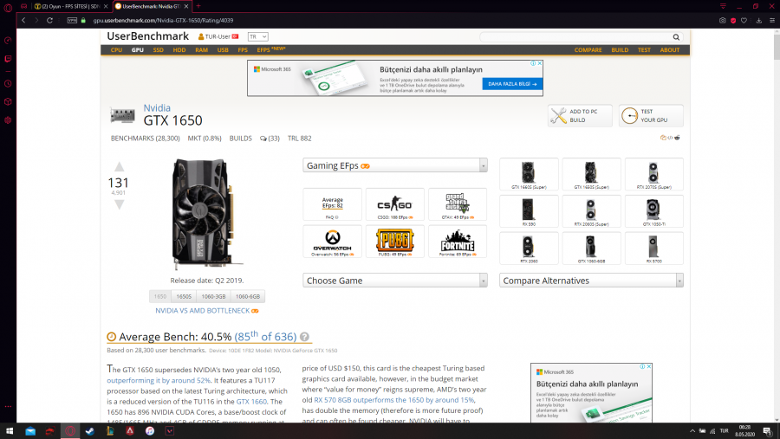This screenshot has width=780, height=439.
Task: Click the VPN badge in address bar
Action: (x=72, y=21)
